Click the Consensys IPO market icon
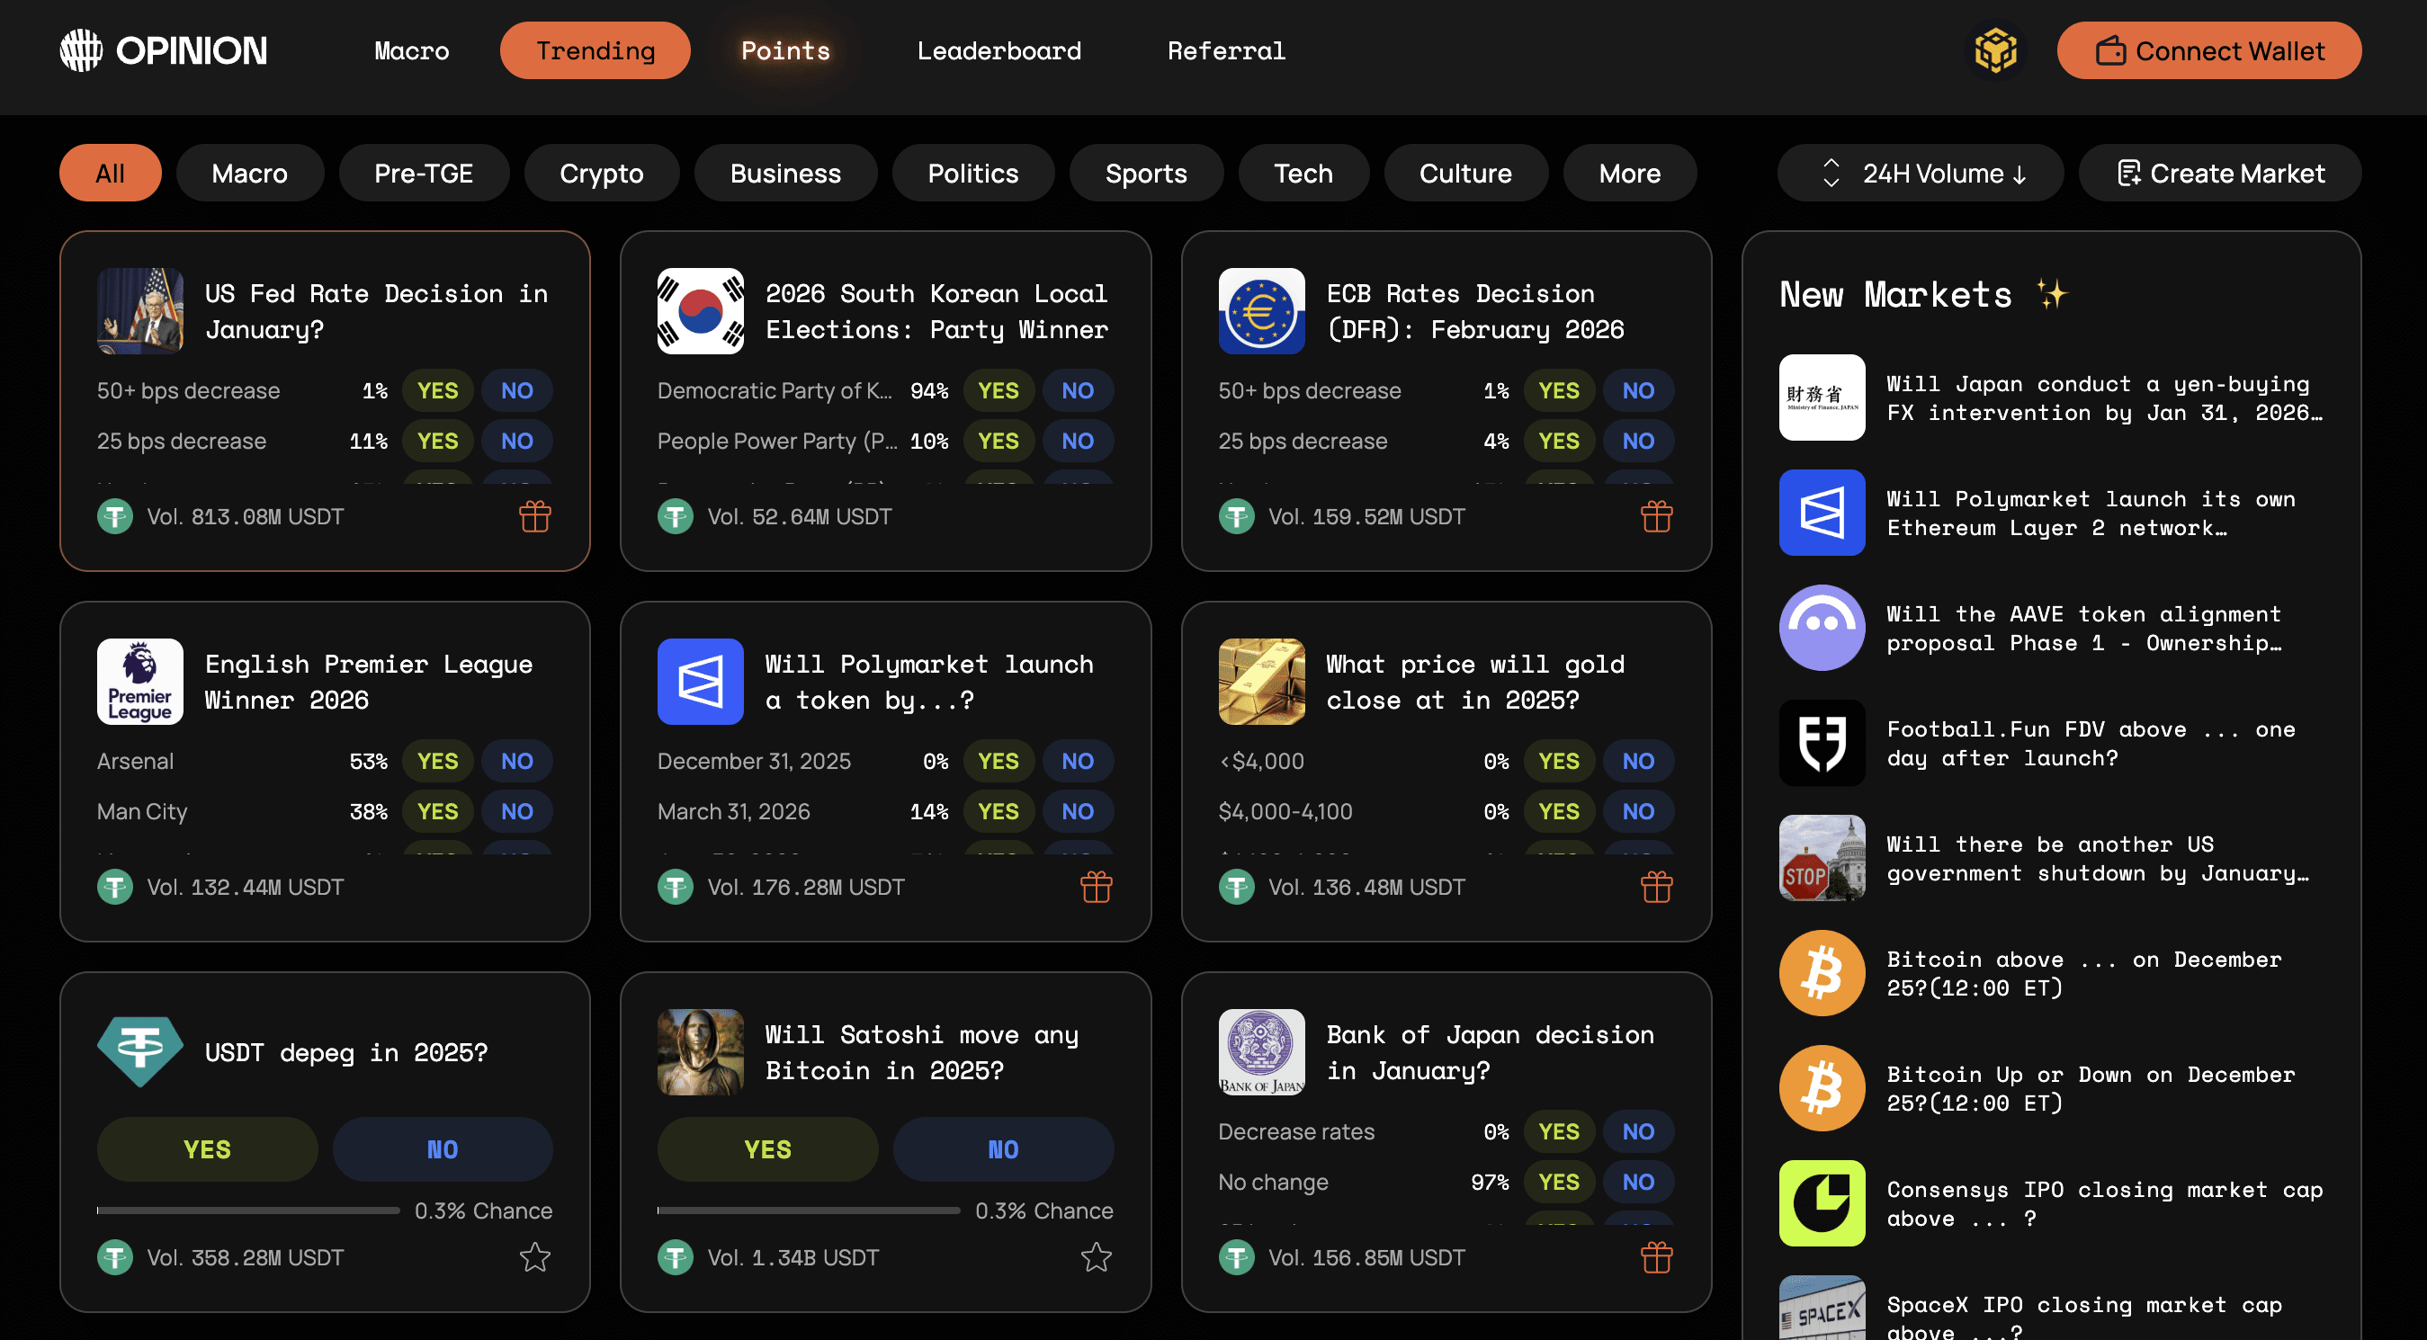This screenshot has height=1340, width=2427. click(1822, 1202)
